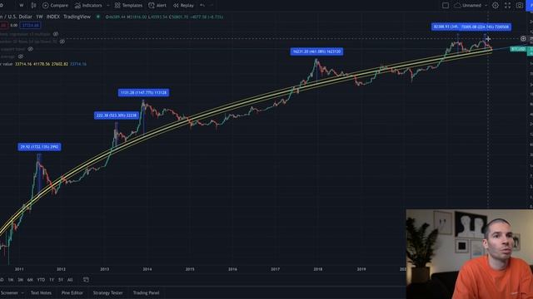Open the Pine Editor tab
This screenshot has width=533, height=299.
pyautogui.click(x=72, y=293)
